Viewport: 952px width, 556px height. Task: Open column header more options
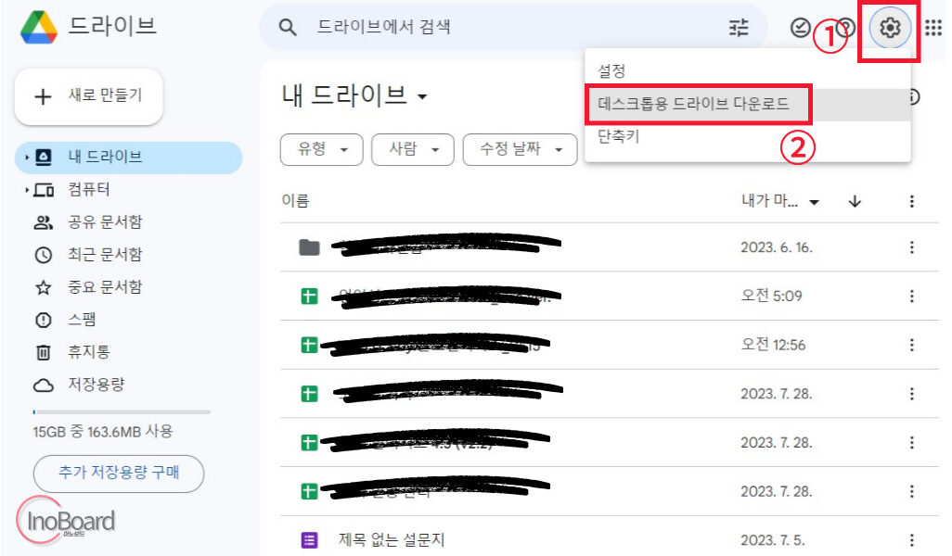911,201
